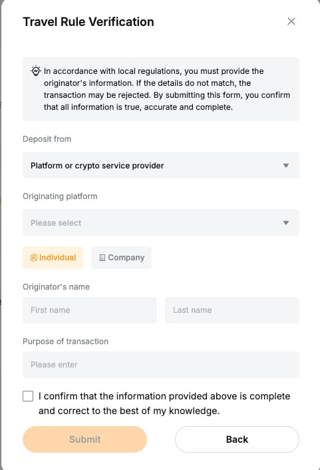The height and width of the screenshot is (470, 320).
Task: Switch to the Company originator tab
Action: (x=121, y=258)
